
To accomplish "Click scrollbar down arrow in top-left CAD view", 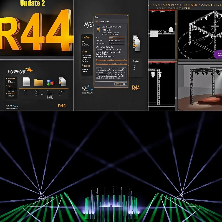I will coord(176,58).
